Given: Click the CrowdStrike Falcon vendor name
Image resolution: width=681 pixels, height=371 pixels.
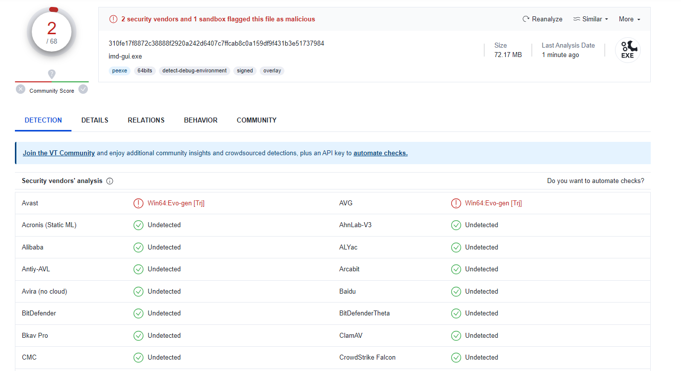Looking at the screenshot, I should point(367,358).
